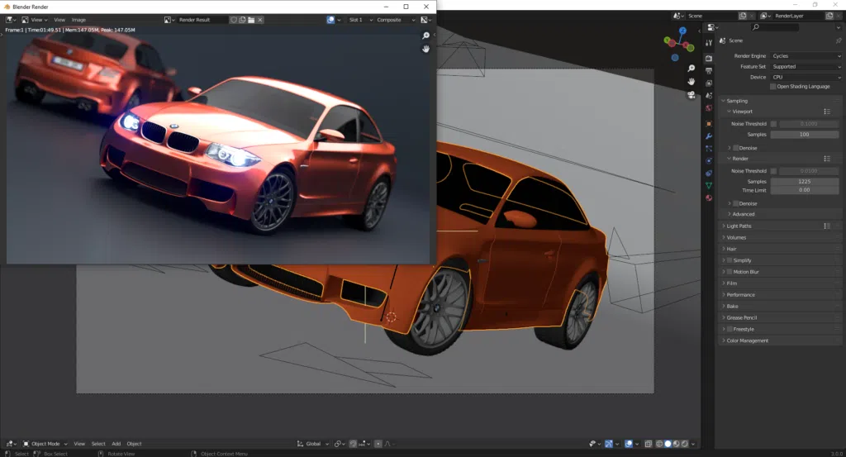
Task: Click the pan hand icon in render window
Action: [x=425, y=49]
